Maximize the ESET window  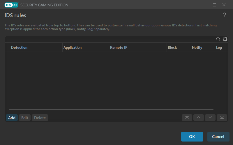point(214,5)
